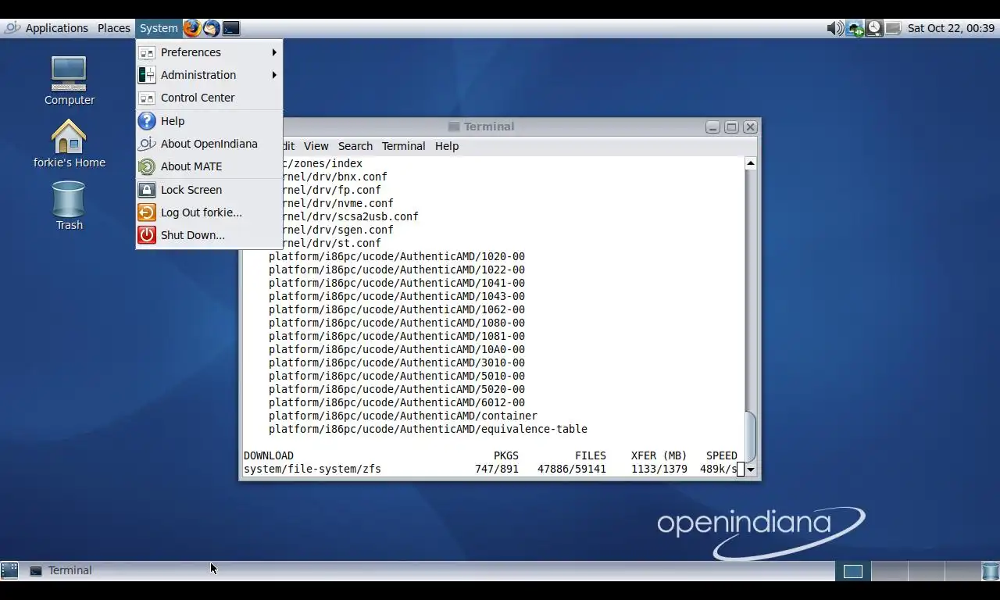Click the '47886/59141' FILES value
1000x600 pixels.
[572, 469]
